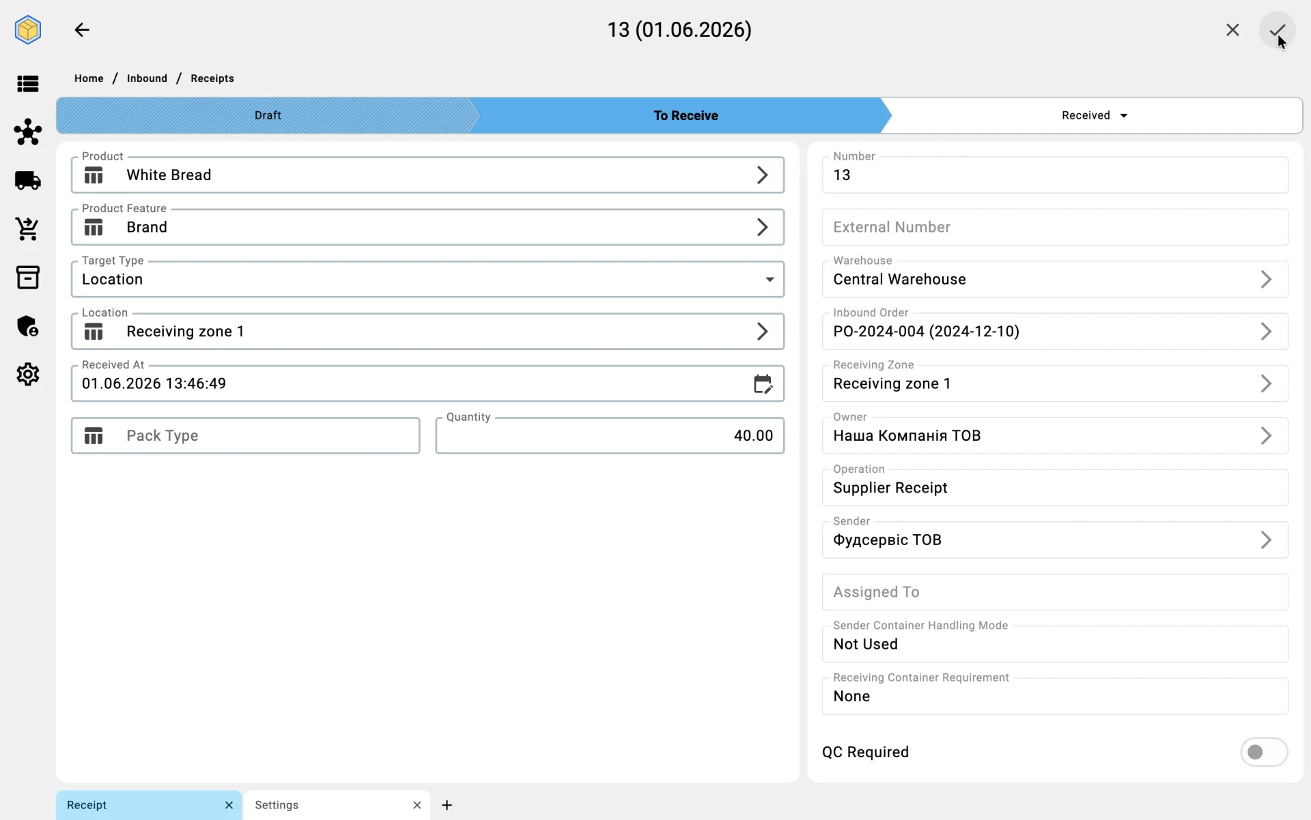Open Inbound Order PO-2024-004 chevron
Screen dimensions: 1311x820
[1266, 332]
